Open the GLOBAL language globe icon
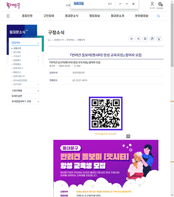The width and height of the screenshot is (174, 197). (160, 5)
